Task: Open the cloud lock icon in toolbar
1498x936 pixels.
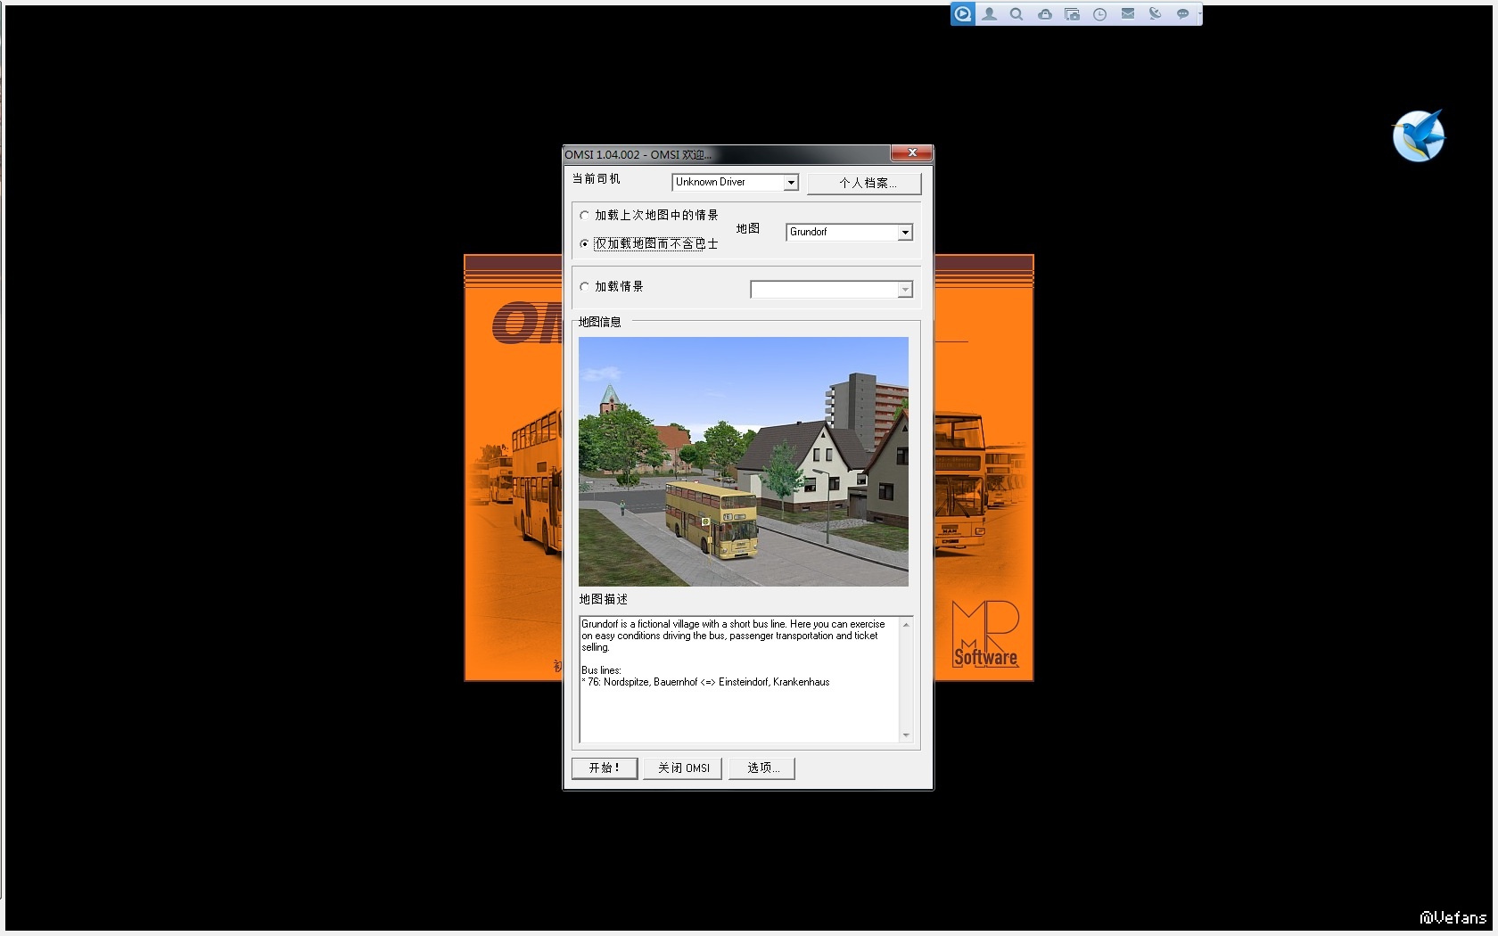Action: pos(1044,14)
